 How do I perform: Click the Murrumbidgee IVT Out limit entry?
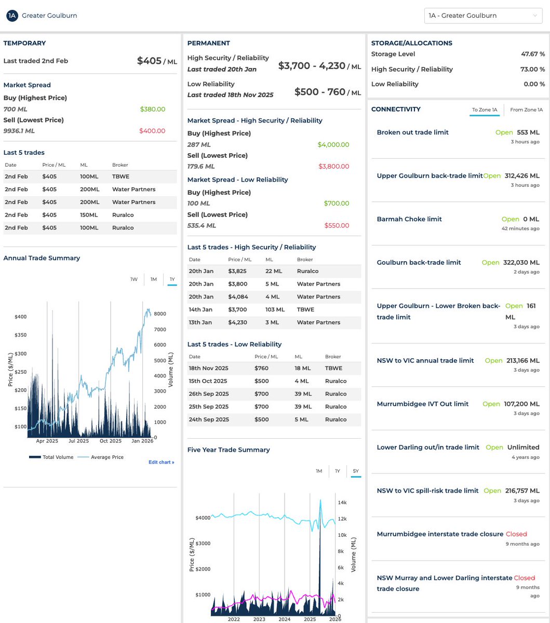pyautogui.click(x=458, y=408)
